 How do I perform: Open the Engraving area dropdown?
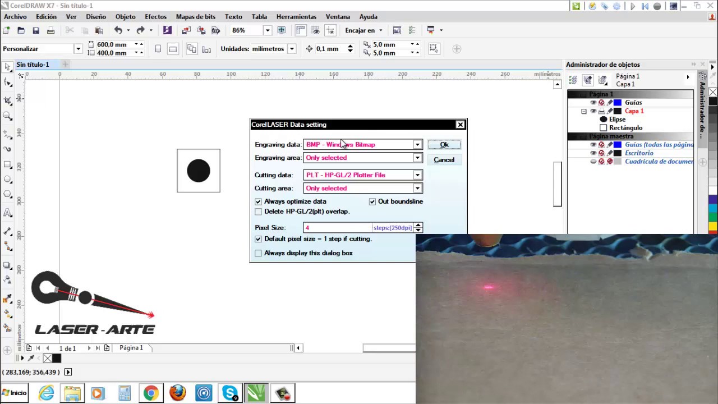[x=417, y=158]
